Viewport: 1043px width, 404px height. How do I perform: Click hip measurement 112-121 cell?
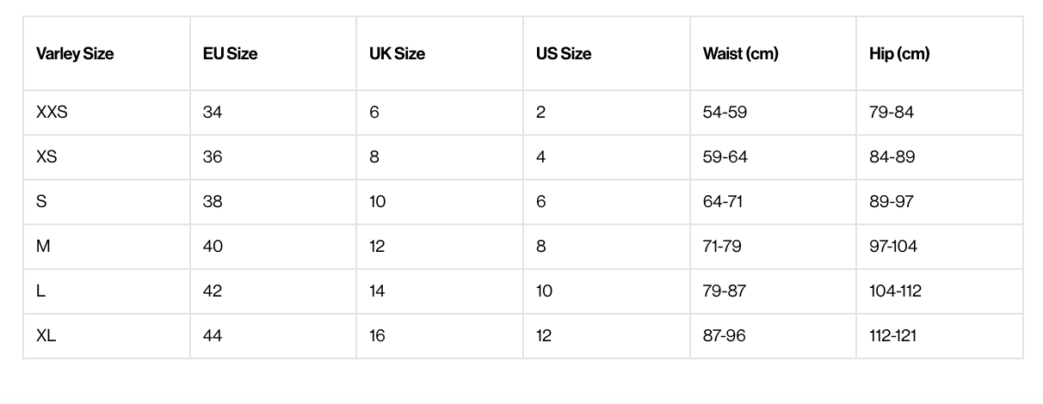coord(892,336)
